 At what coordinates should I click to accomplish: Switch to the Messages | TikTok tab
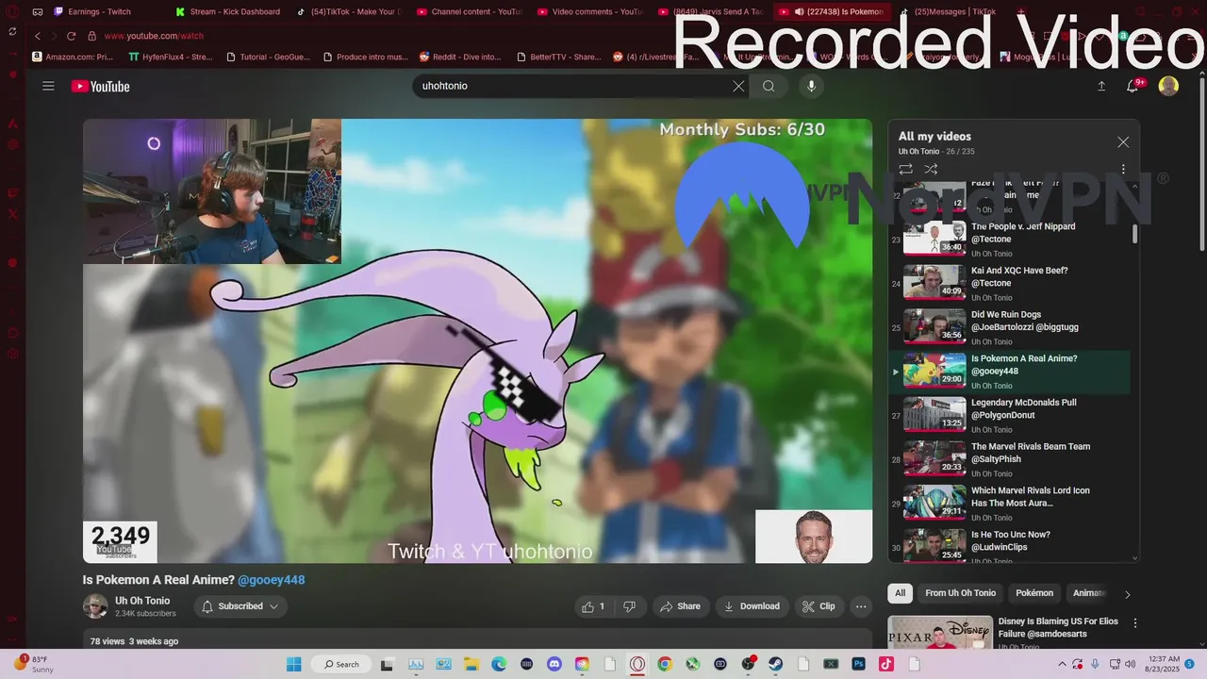coord(952,11)
